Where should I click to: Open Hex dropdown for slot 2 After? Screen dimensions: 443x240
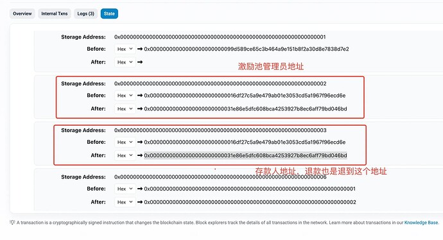pyautogui.click(x=125, y=108)
